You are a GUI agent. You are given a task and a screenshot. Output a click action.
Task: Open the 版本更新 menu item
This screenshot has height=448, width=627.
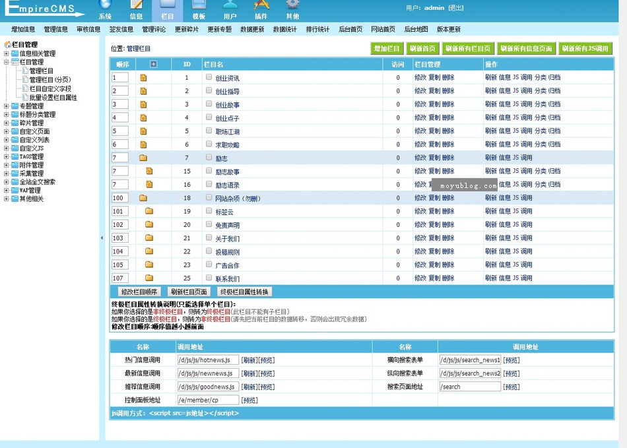click(x=449, y=29)
